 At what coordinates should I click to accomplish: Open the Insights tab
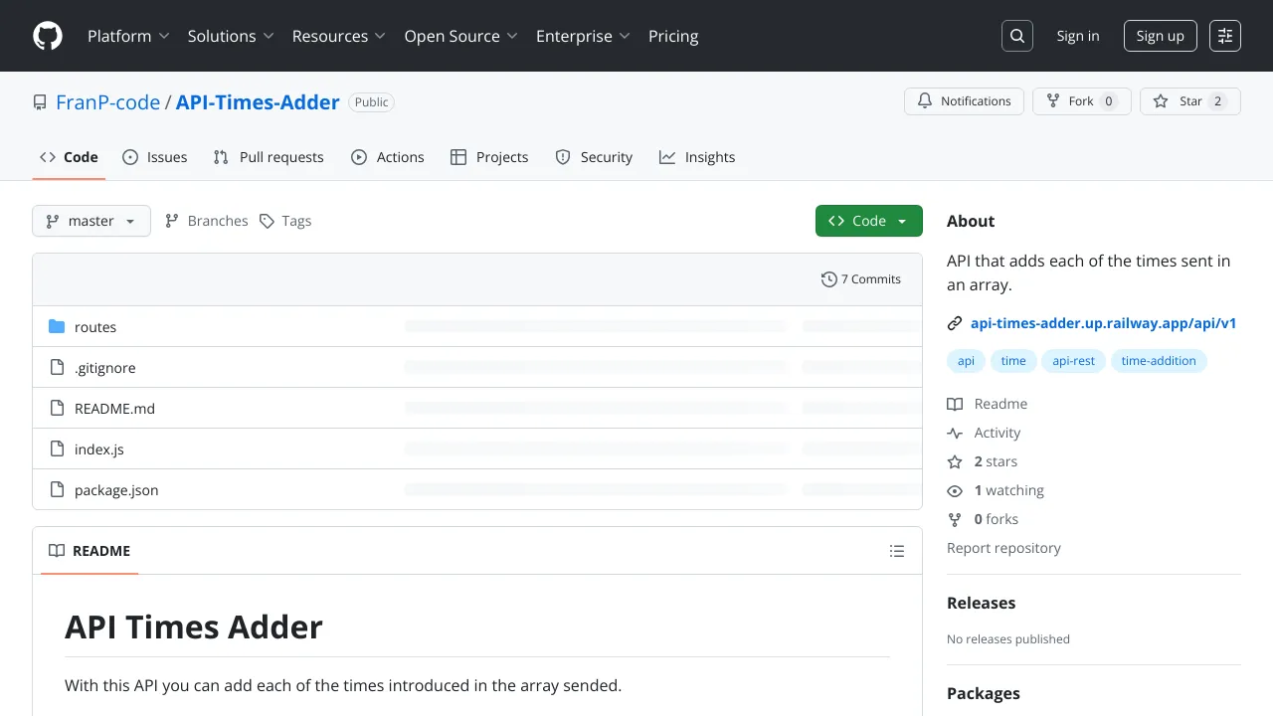(697, 157)
